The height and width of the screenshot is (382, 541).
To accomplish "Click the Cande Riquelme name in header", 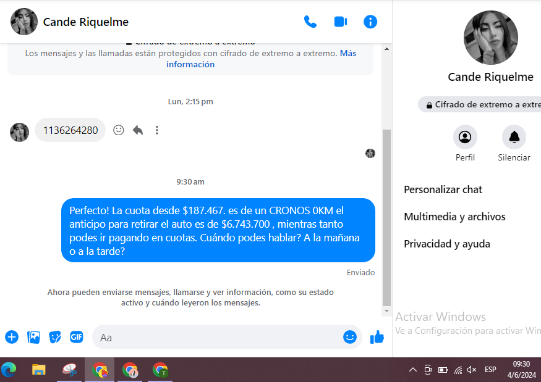I will pyautogui.click(x=85, y=22).
